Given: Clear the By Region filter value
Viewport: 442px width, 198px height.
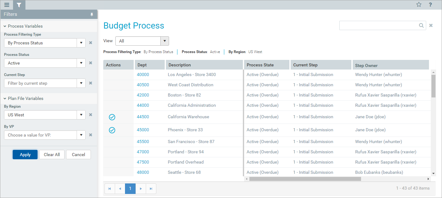Looking at the screenshot, I should point(91,115).
